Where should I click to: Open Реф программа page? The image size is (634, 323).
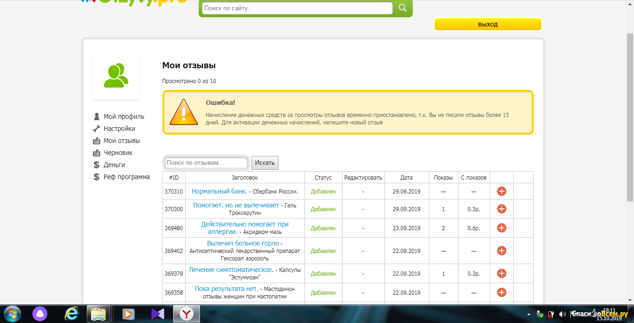click(126, 177)
